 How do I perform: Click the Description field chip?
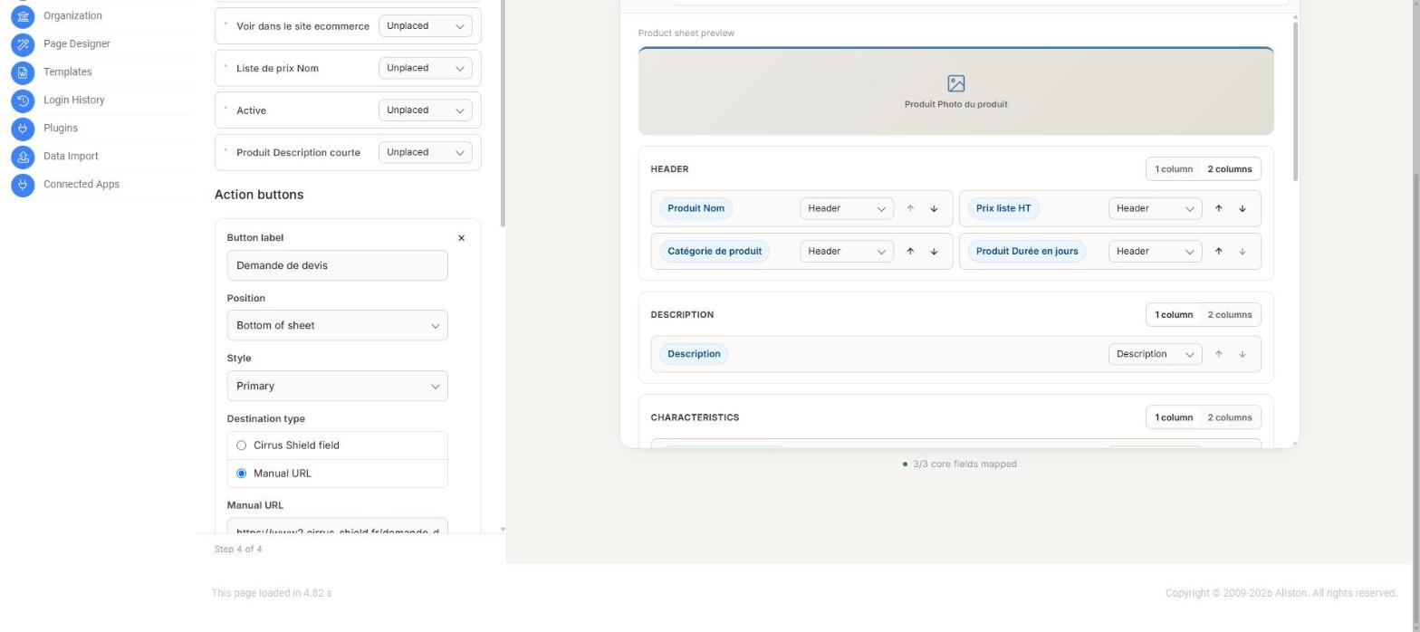[x=694, y=354]
